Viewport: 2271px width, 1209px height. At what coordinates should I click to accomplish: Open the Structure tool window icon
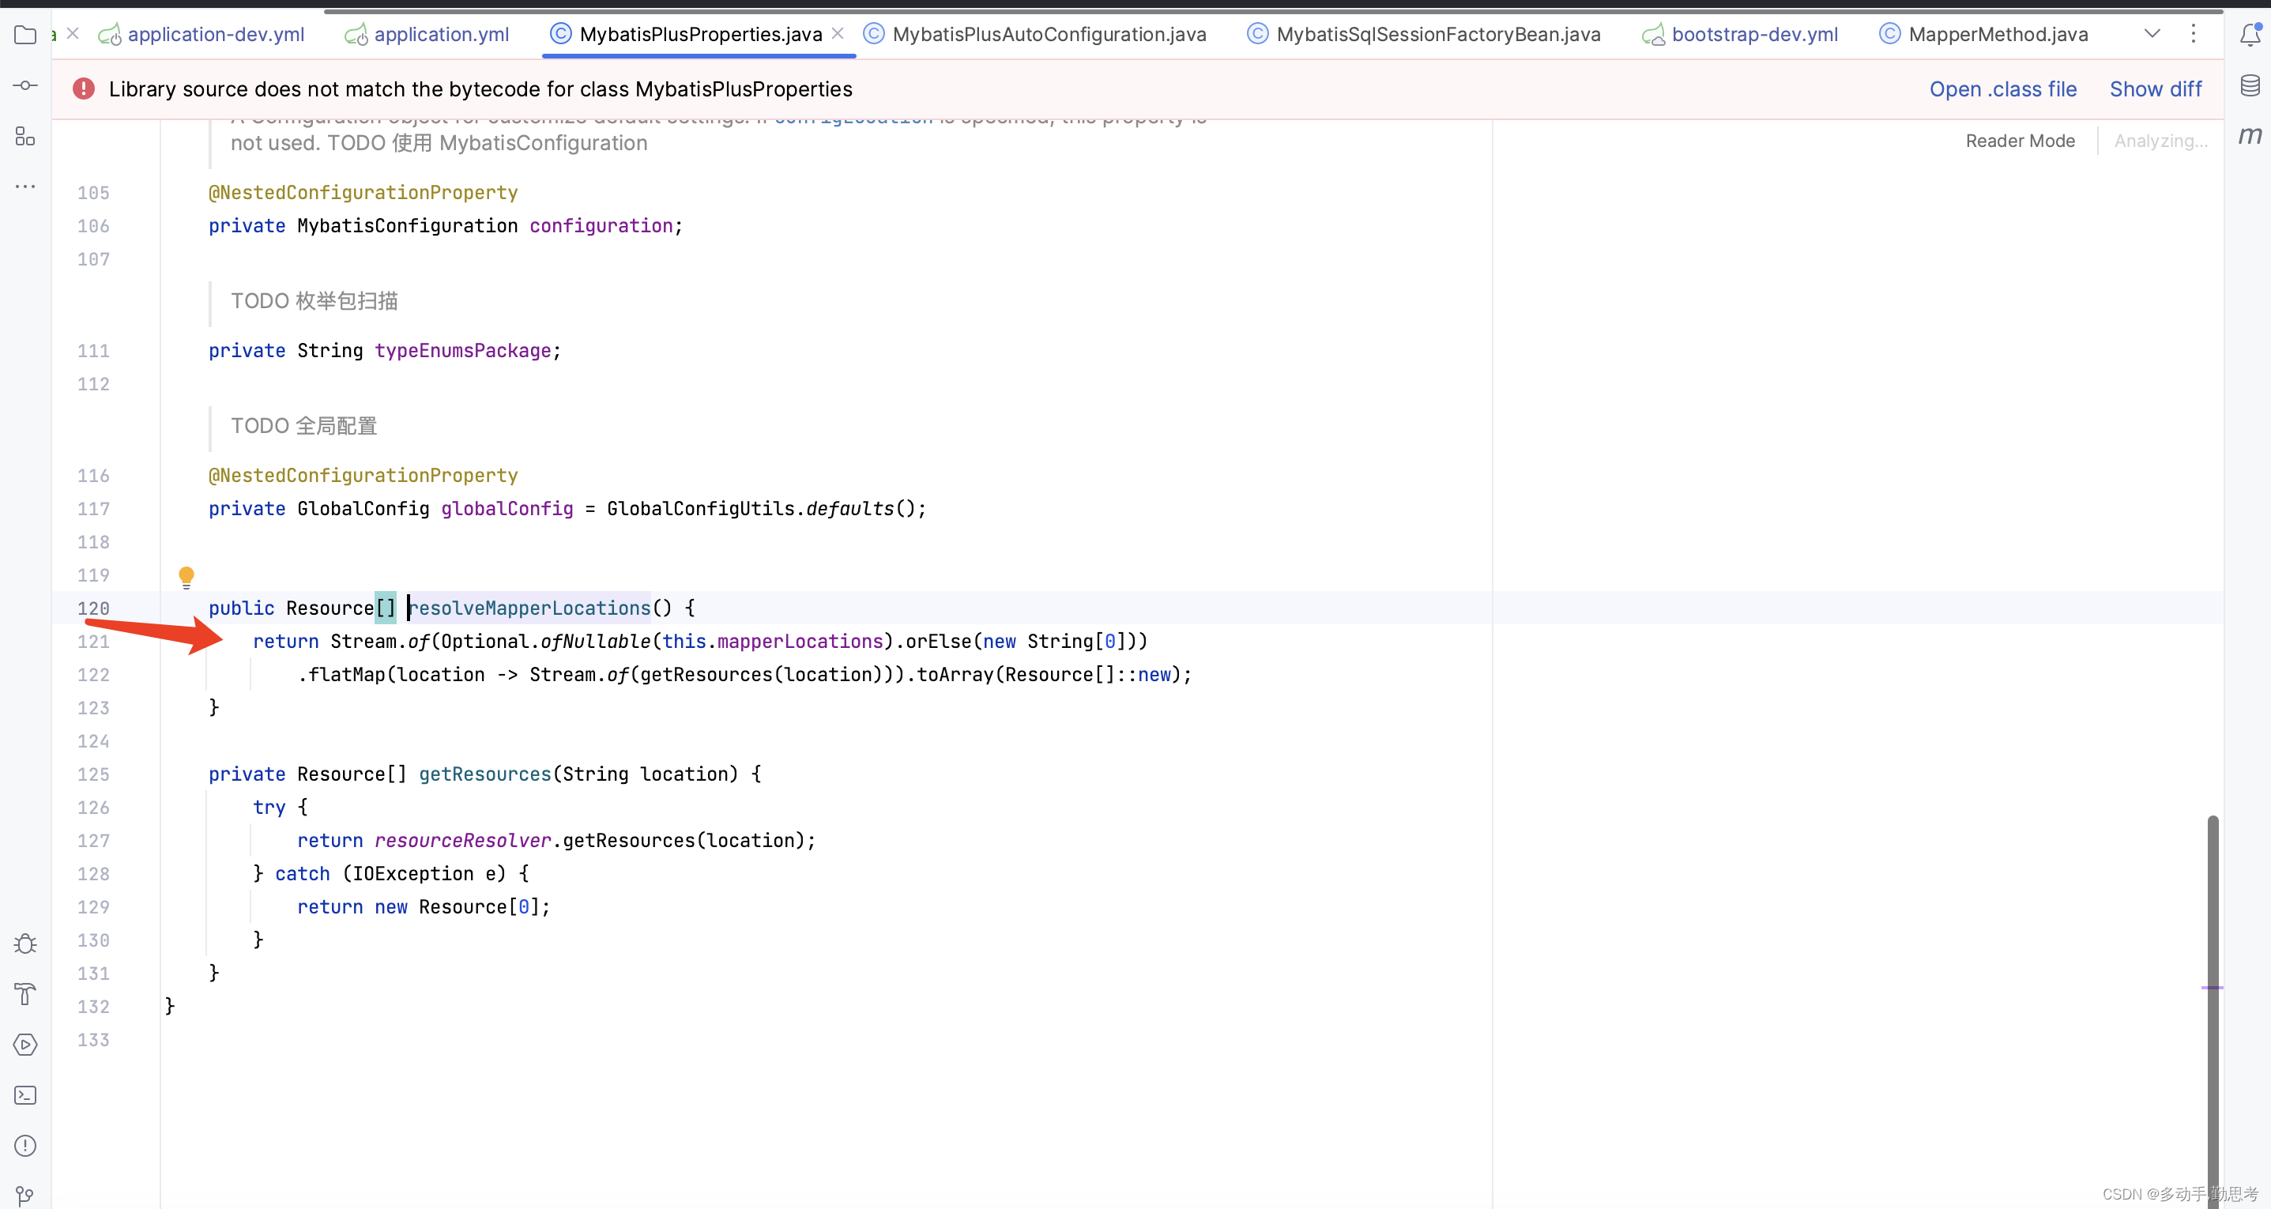click(24, 137)
